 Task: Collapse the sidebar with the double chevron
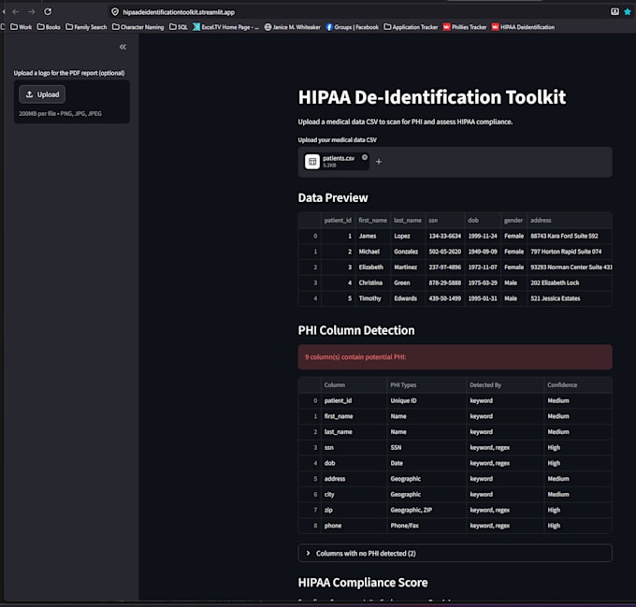click(123, 47)
